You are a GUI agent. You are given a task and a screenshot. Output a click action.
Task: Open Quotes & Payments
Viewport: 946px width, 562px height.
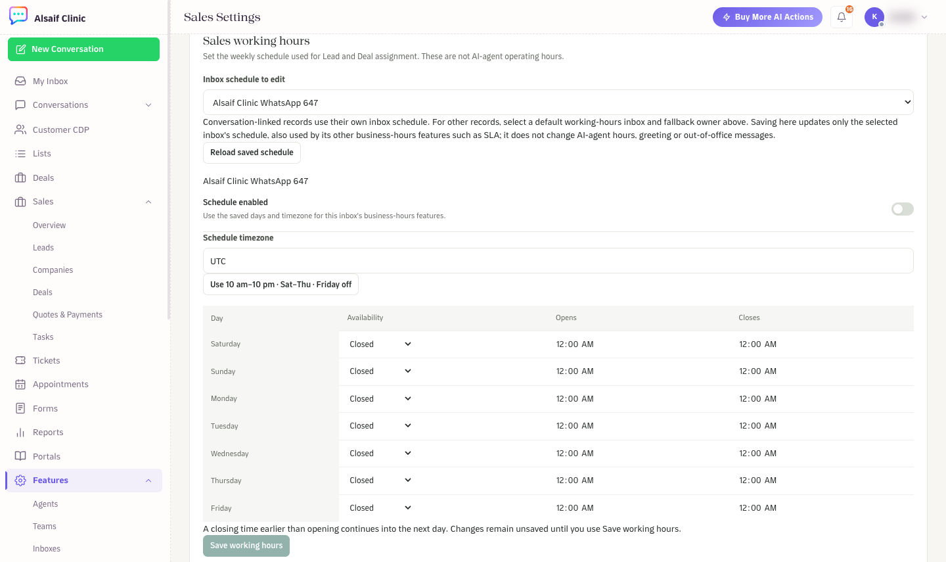point(68,315)
